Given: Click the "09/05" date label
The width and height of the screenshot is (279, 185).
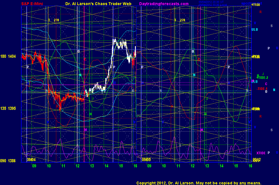Looking at the screenshot, I should (146, 159).
